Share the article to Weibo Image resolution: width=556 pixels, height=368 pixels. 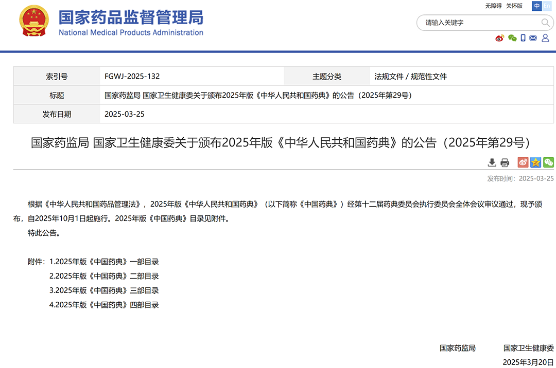523,162
